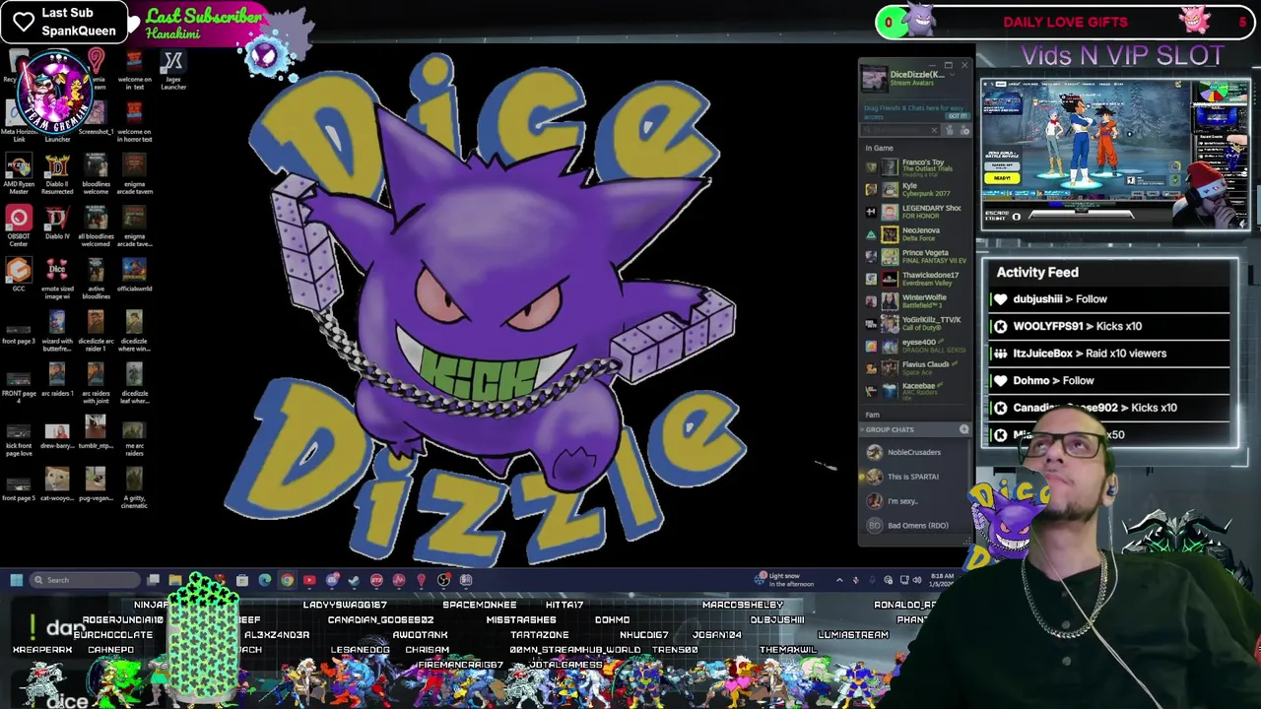This screenshot has height=709, width=1261.
Task: Open the AMD Ryzen Master desktop icon
Action: (19, 175)
